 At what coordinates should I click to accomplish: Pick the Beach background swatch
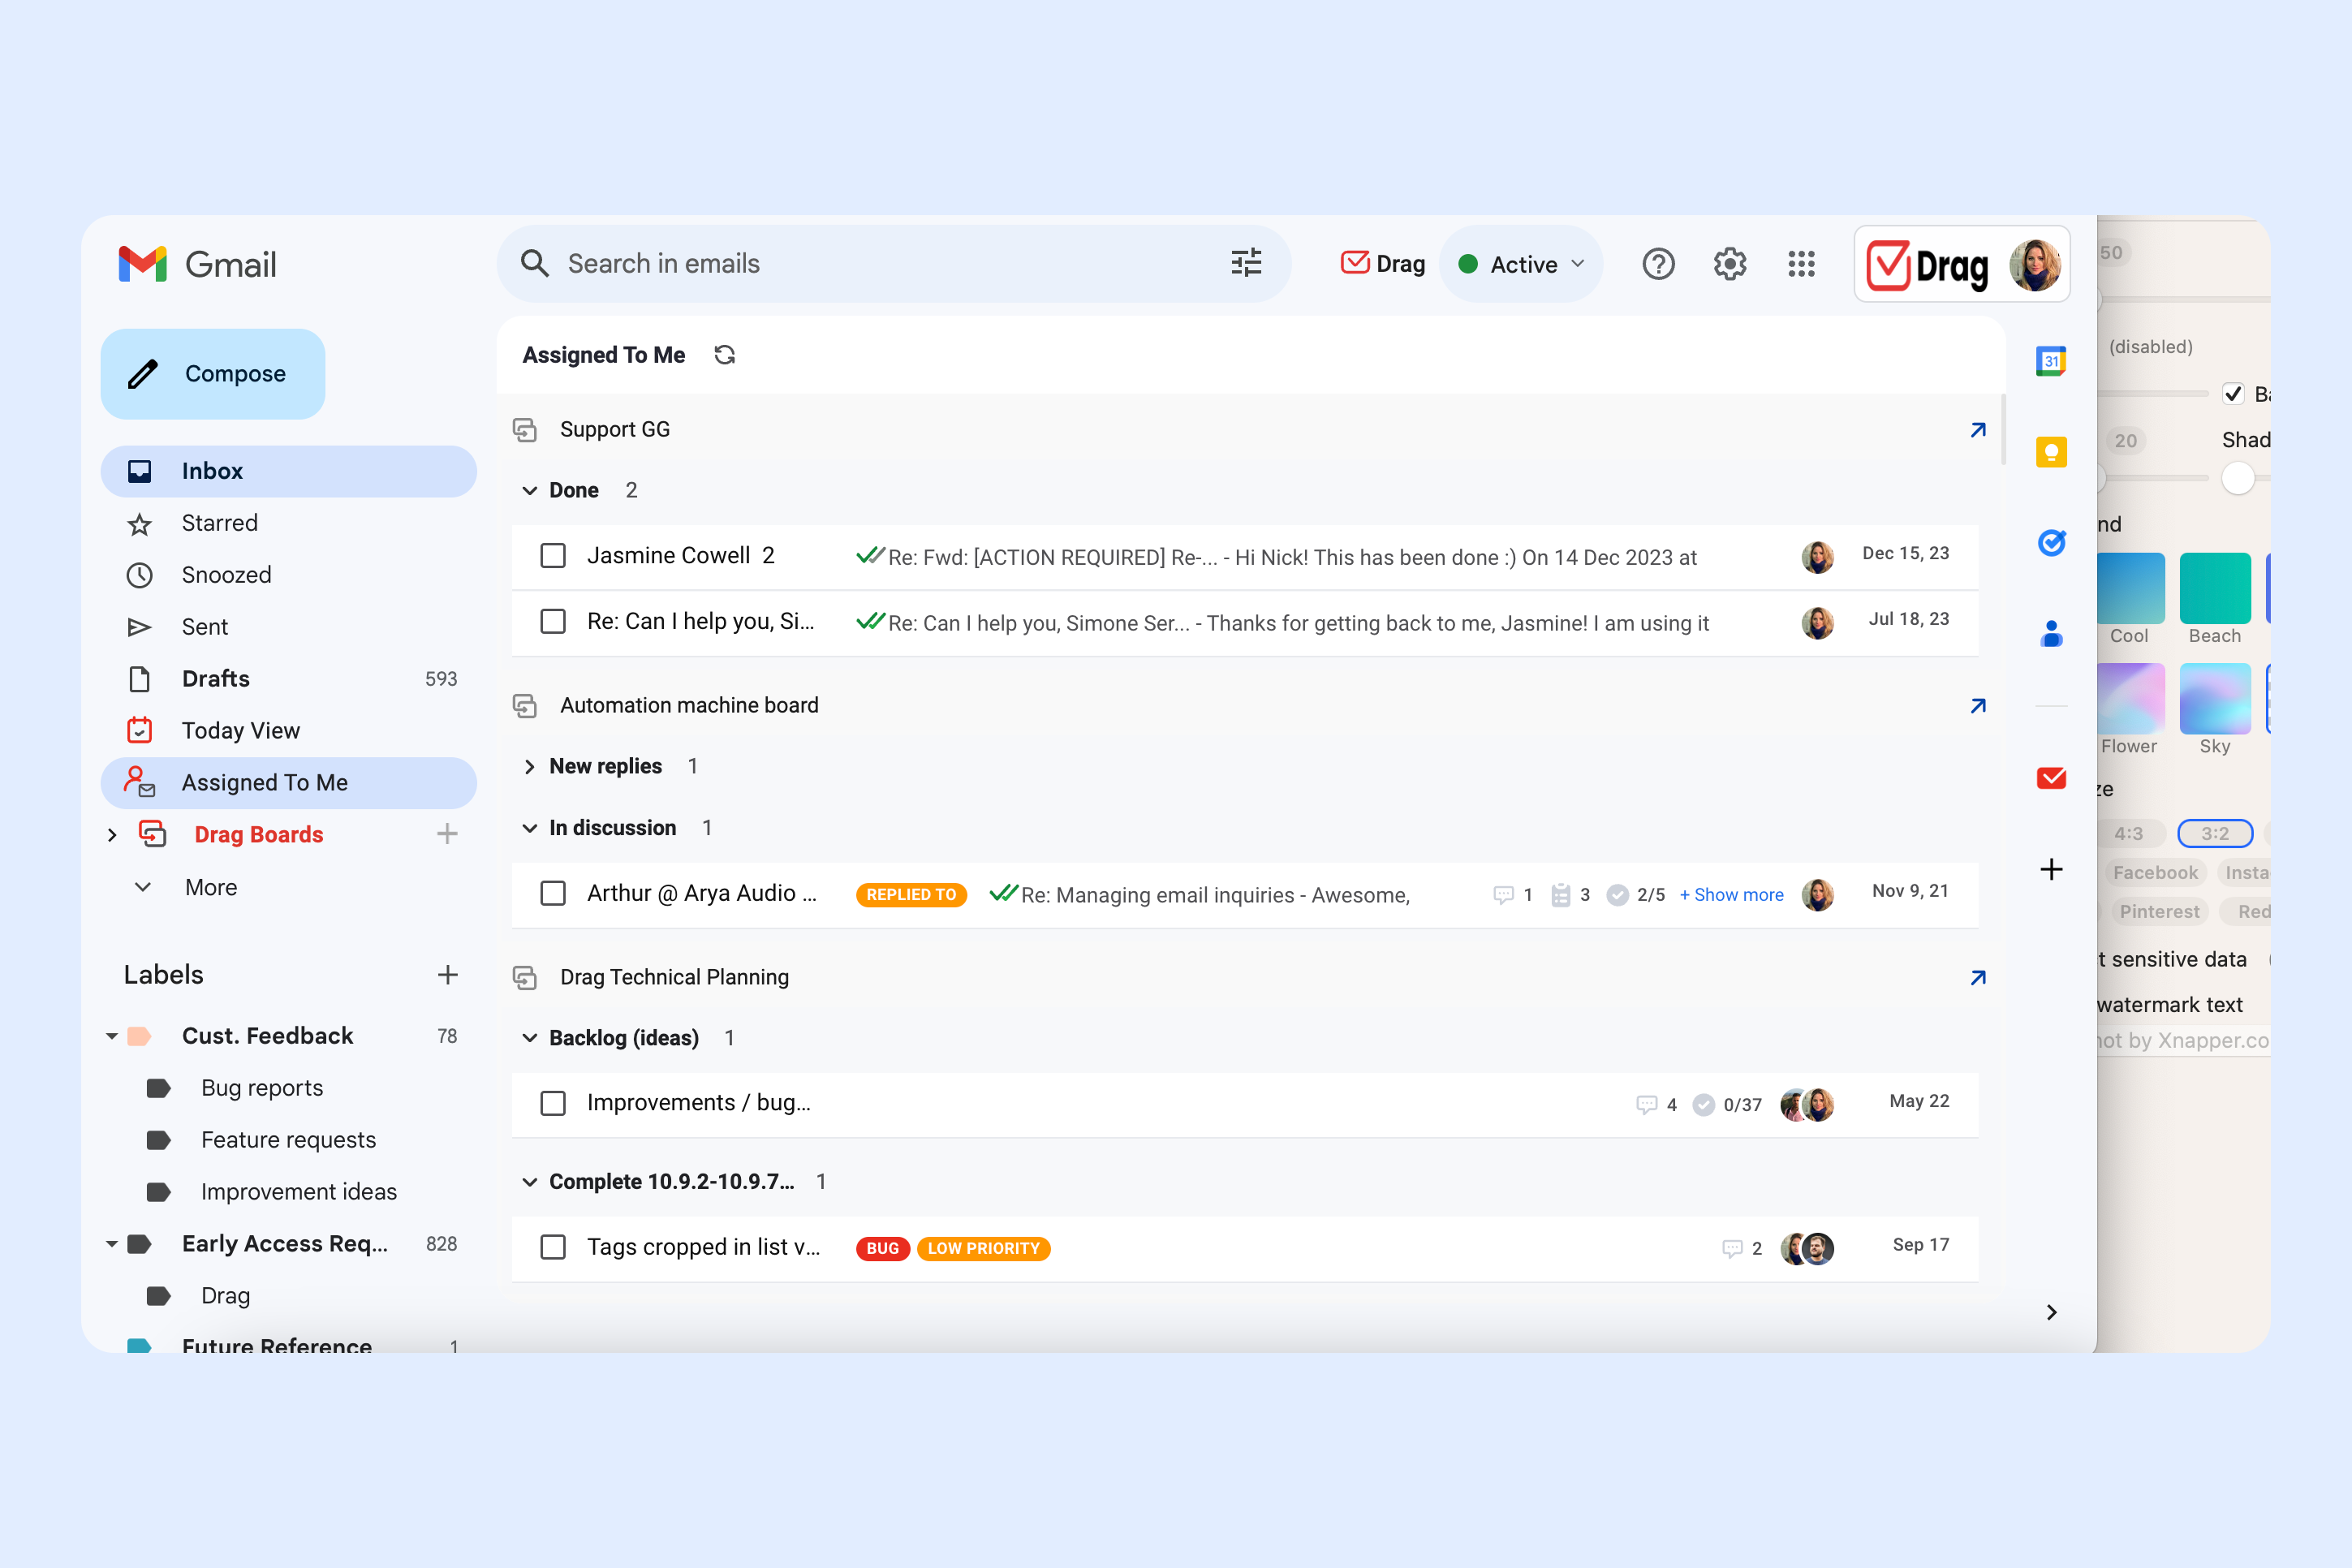[2214, 588]
